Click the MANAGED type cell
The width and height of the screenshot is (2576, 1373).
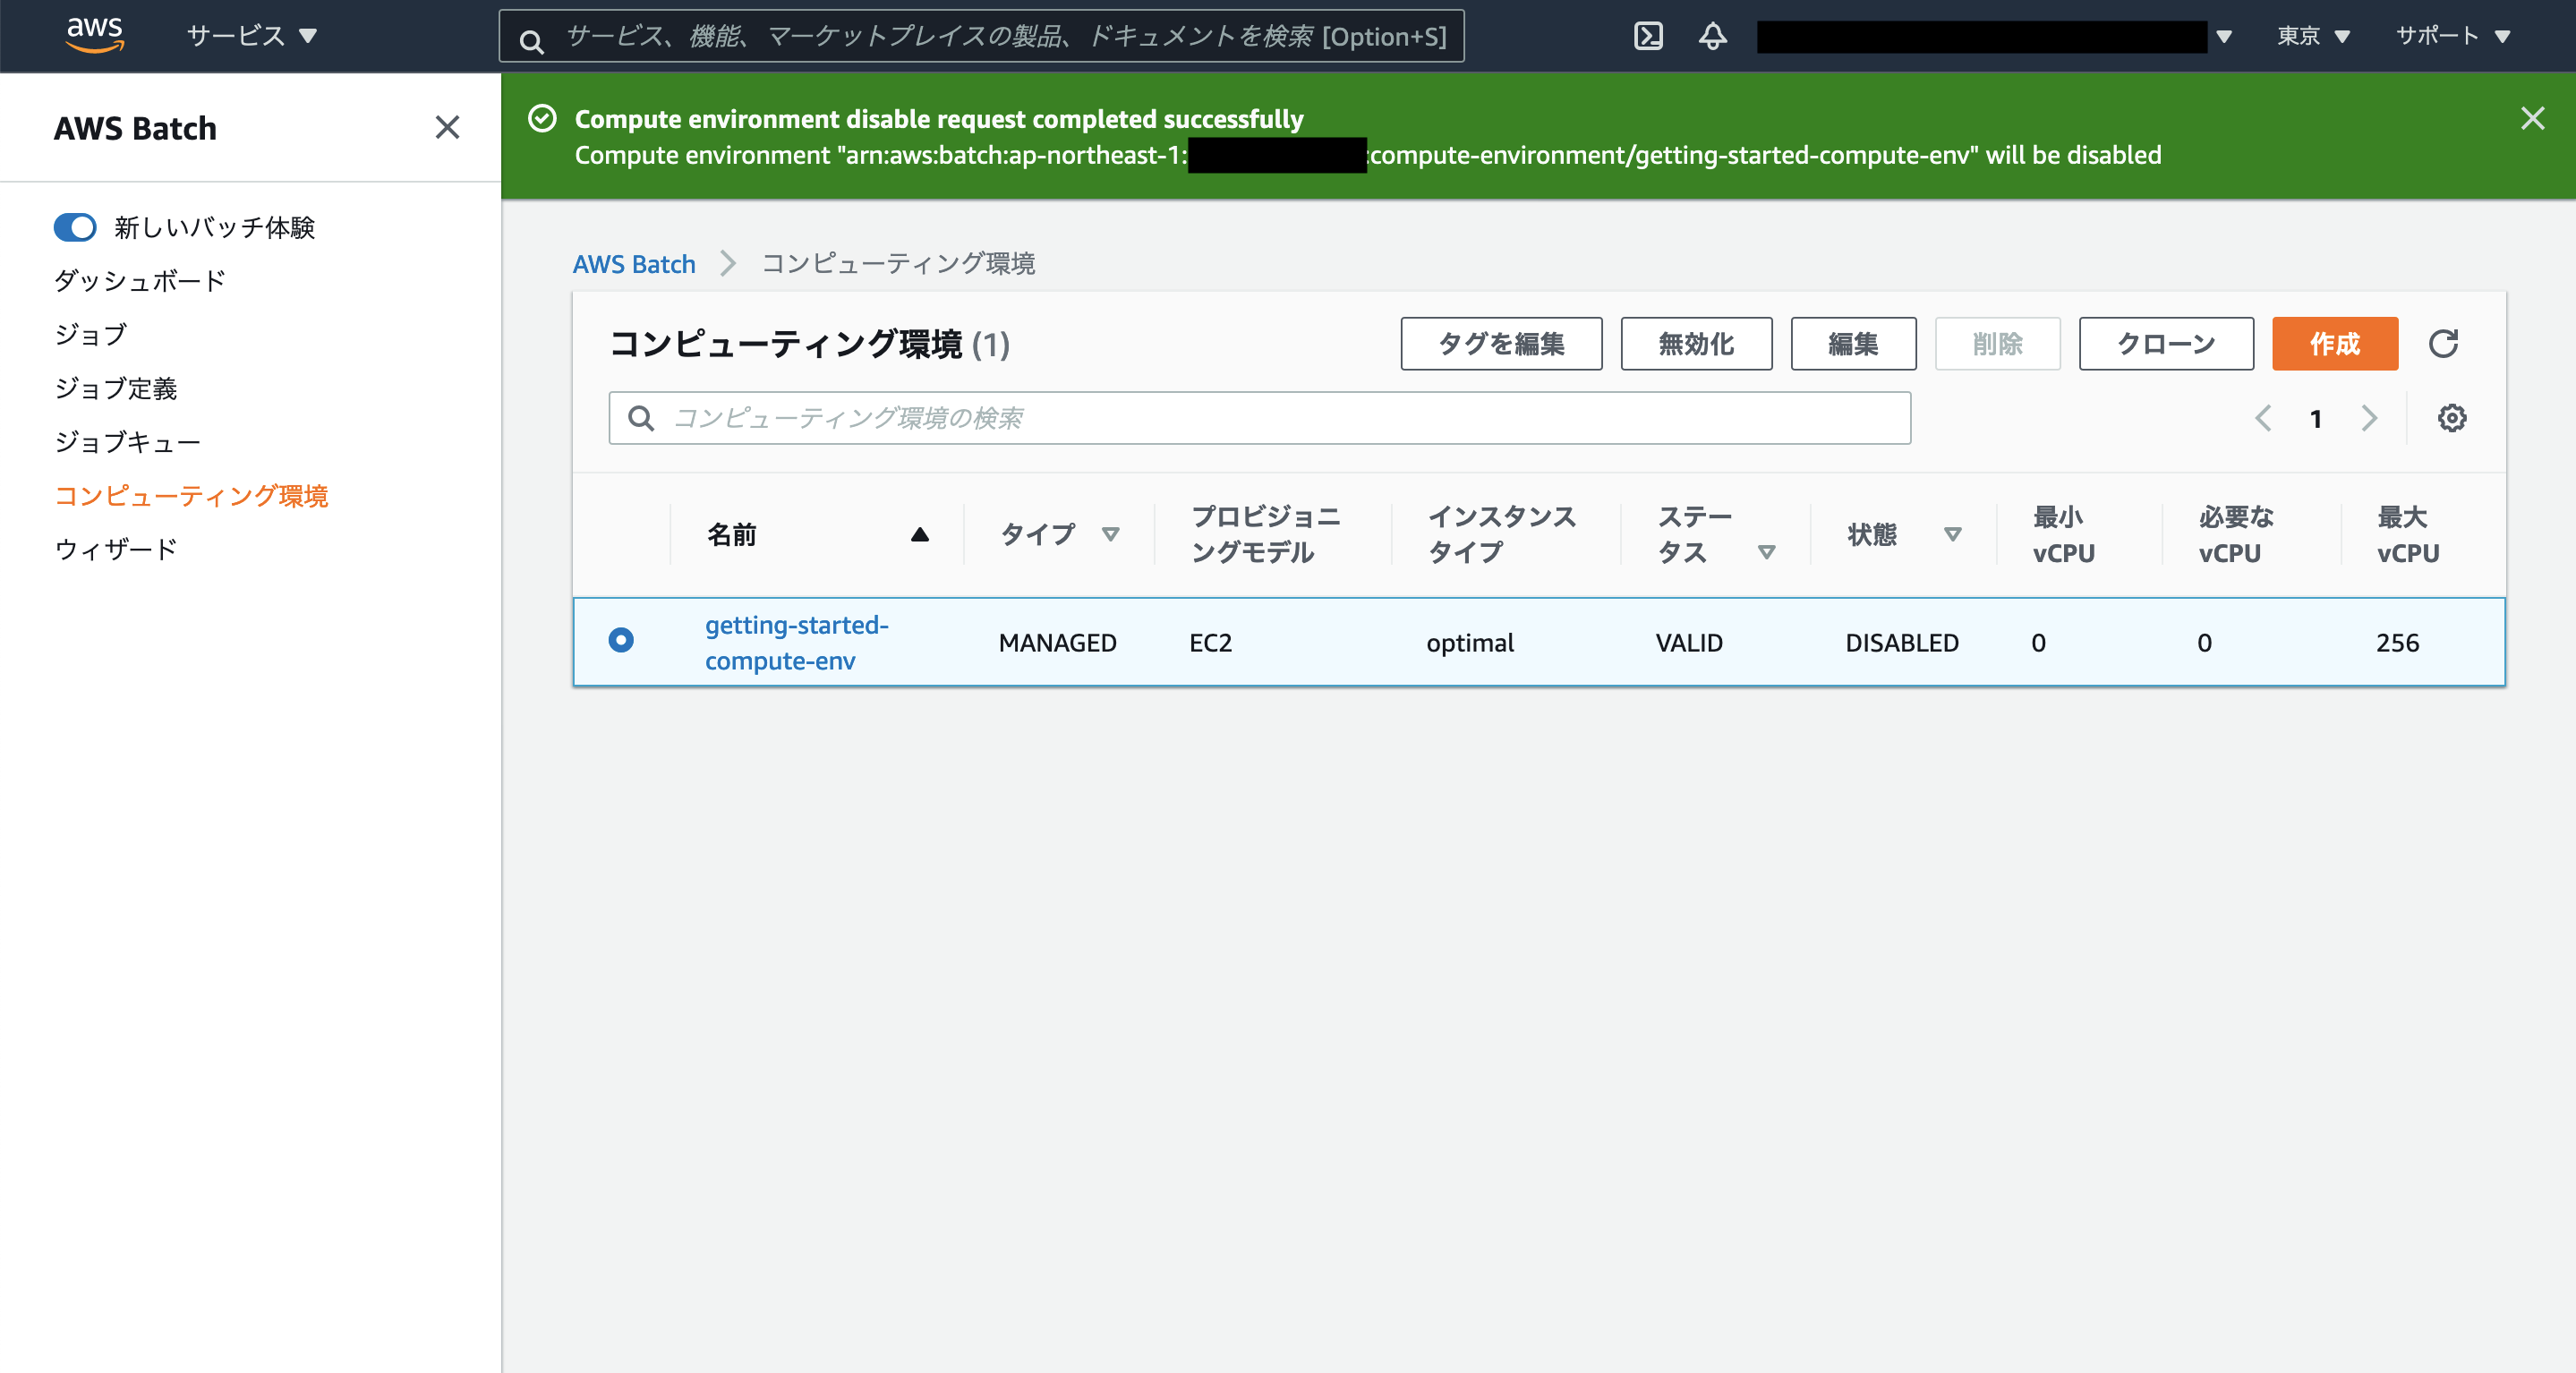click(1058, 643)
